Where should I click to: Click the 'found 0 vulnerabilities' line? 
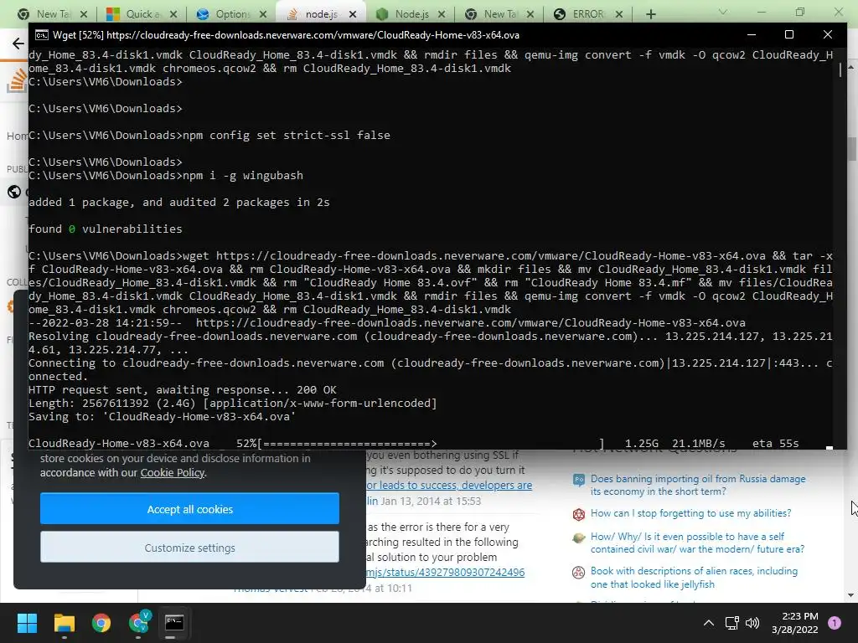coord(105,229)
